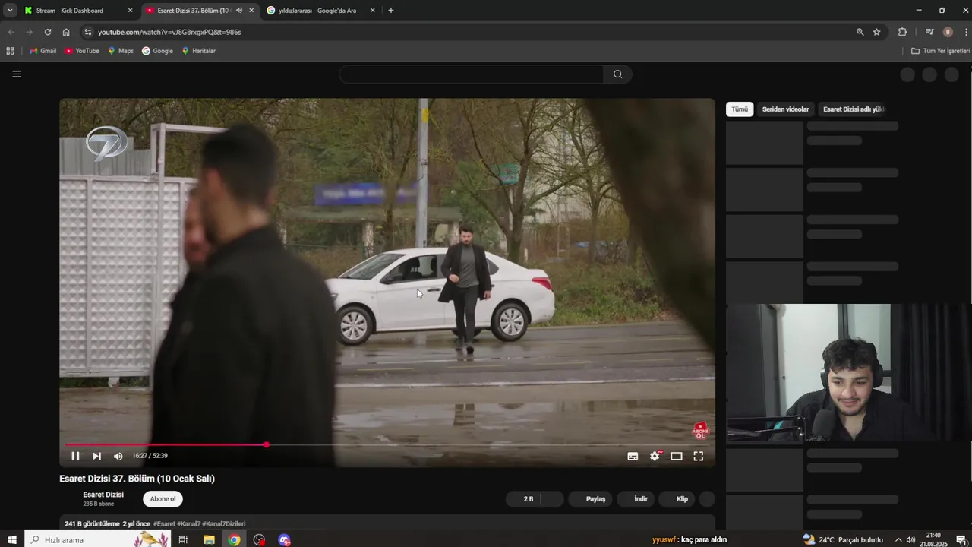Open the #Kanal7Dizileri hashtag link
The image size is (972, 547).
coord(224,524)
